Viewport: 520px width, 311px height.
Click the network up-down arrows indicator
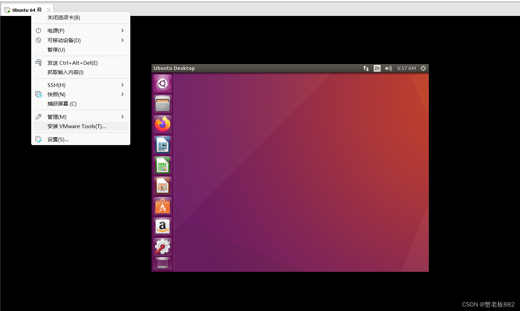tap(366, 68)
